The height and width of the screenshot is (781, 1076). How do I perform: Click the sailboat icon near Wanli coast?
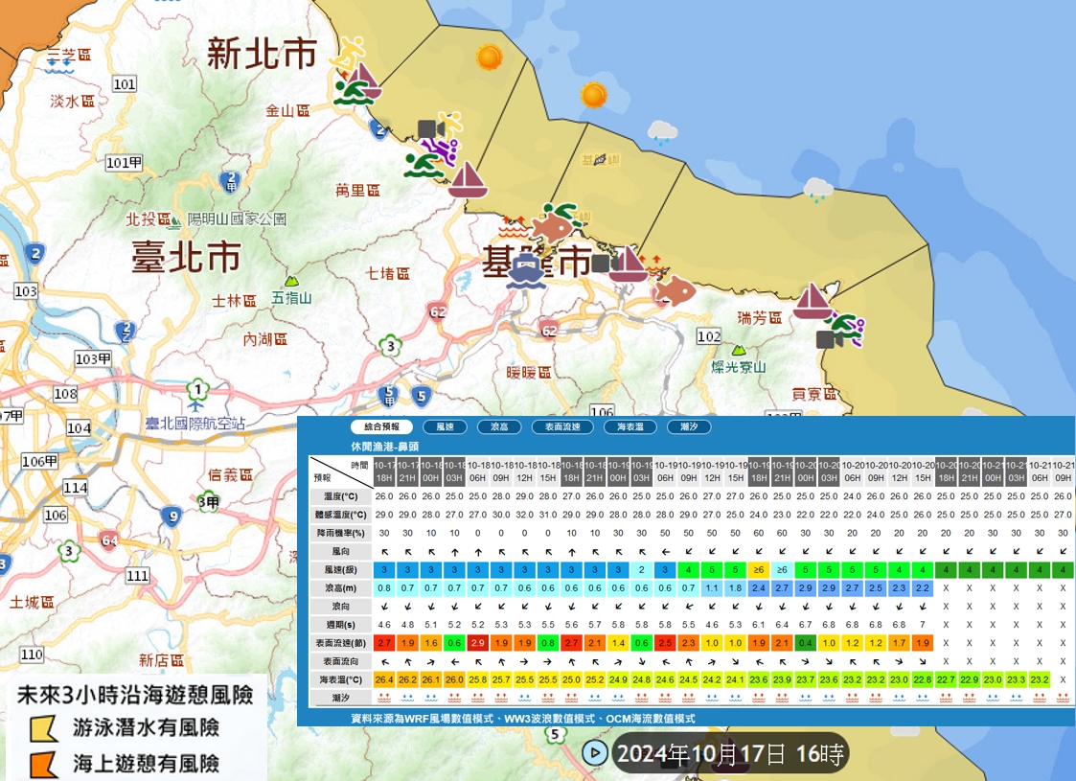468,180
